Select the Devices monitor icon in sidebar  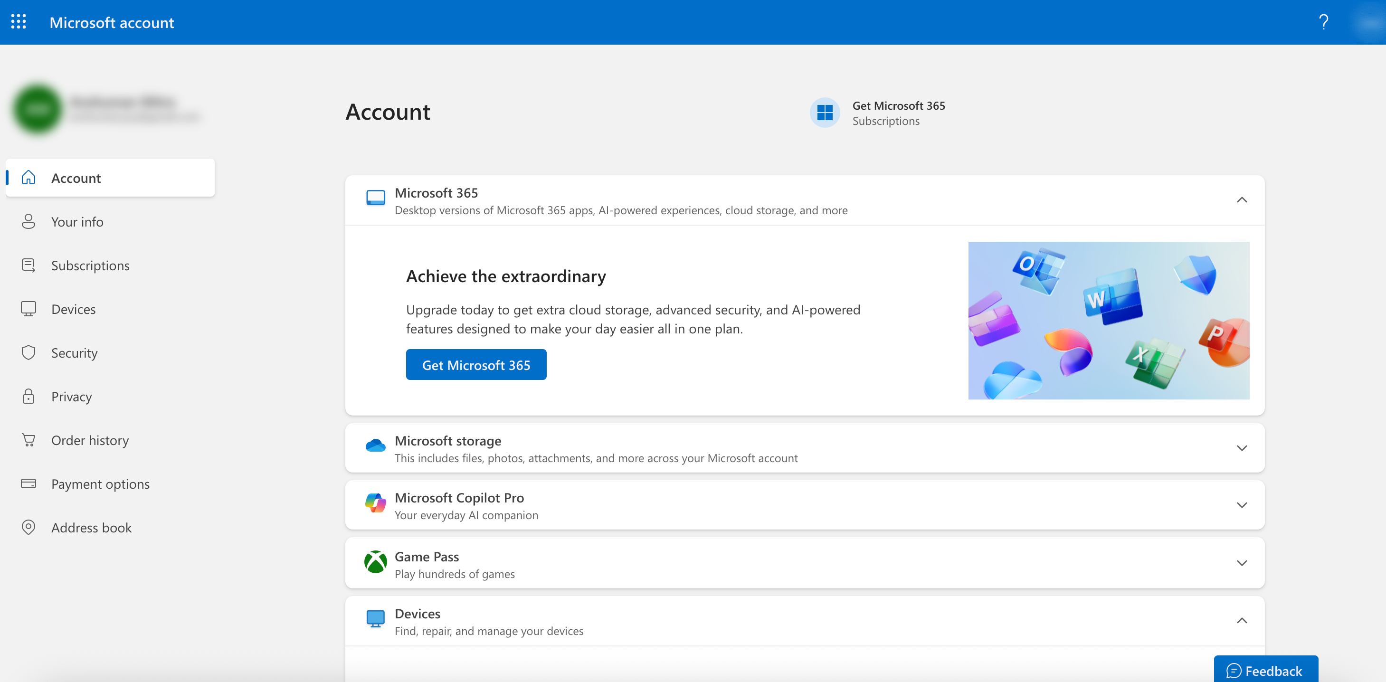pos(28,309)
